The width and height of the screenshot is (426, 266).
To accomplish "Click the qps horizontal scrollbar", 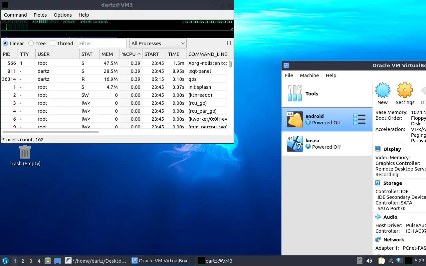I will tap(50, 132).
